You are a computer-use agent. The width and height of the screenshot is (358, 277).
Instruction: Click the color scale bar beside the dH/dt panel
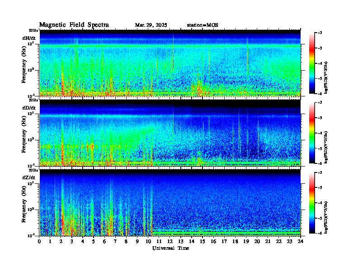(312, 63)
